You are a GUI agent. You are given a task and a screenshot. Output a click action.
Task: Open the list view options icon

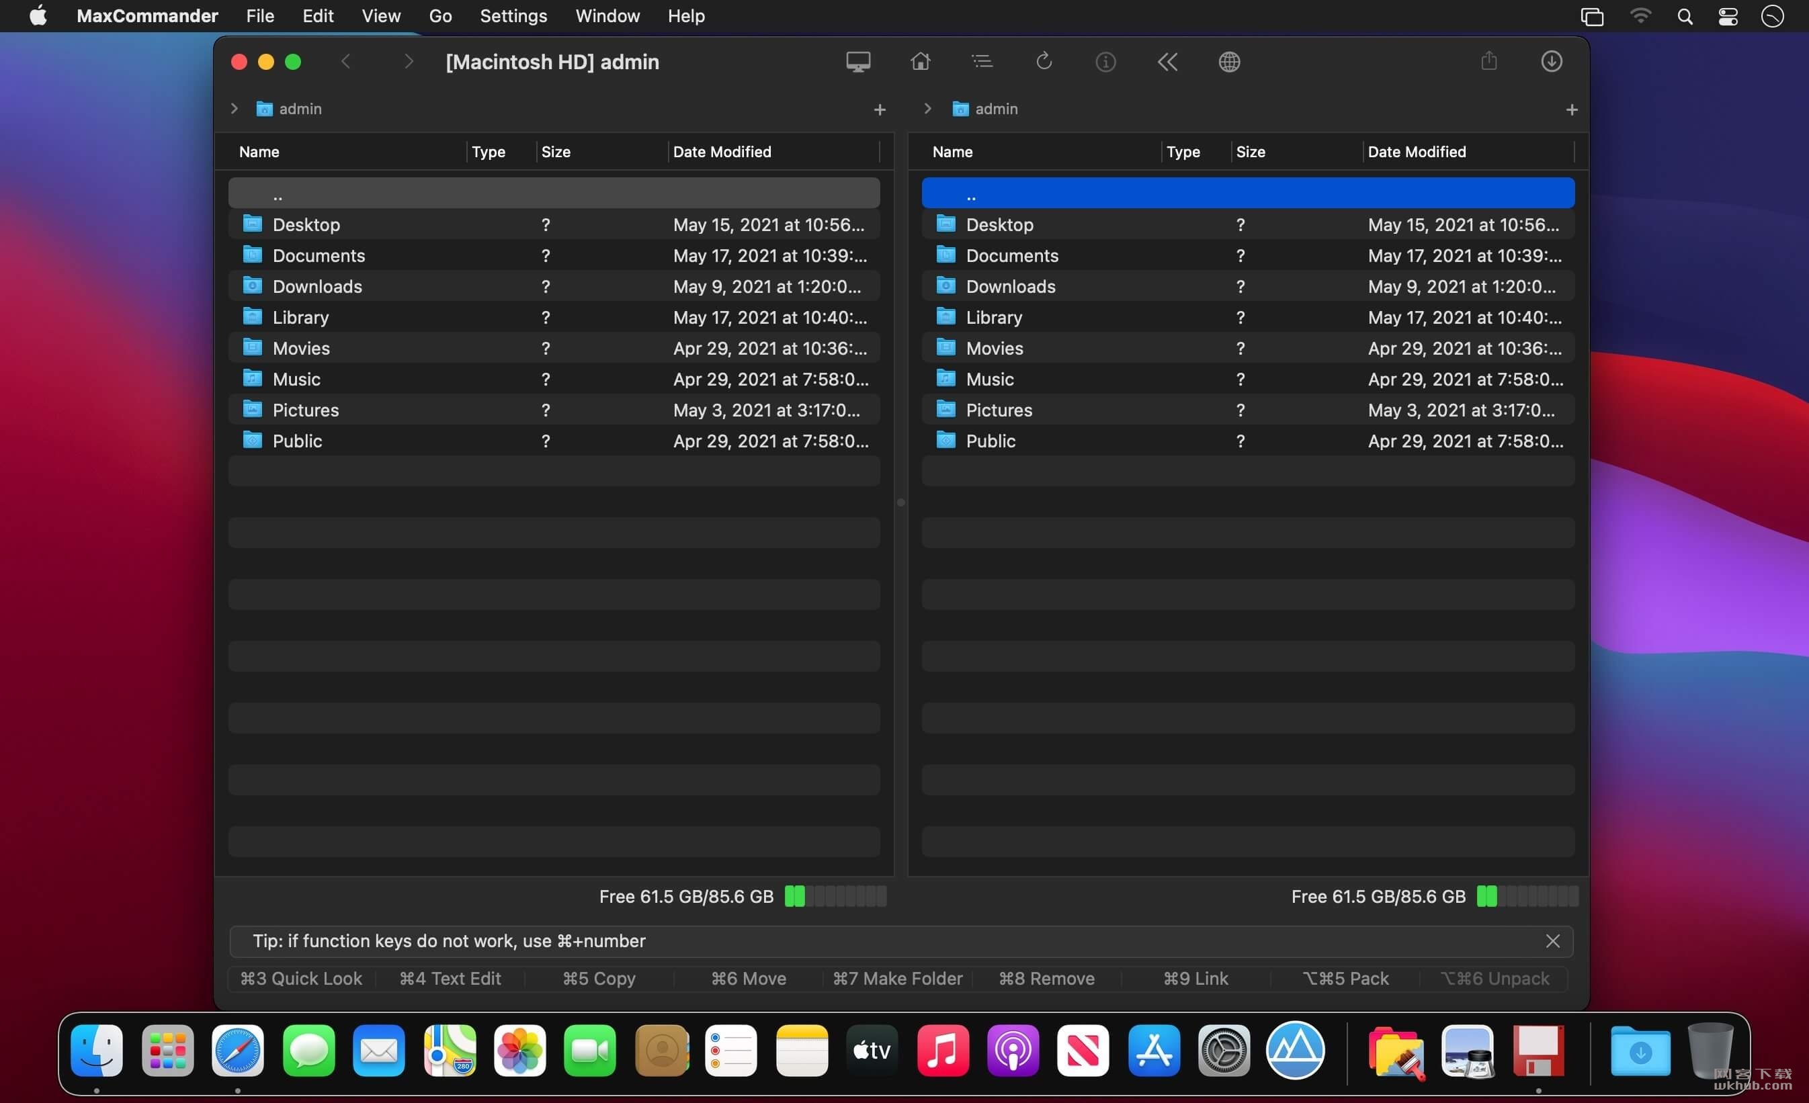[x=982, y=62]
